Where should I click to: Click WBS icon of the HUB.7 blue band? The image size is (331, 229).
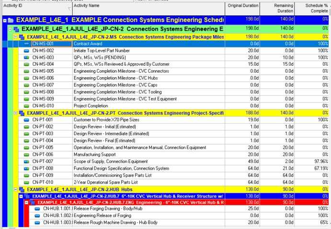coord(27,196)
